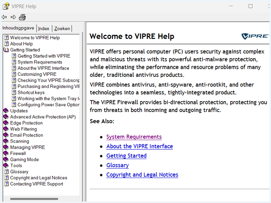Open Configuring Power Save Options topic
This screenshot has height=203, width=271.
[x=49, y=105]
